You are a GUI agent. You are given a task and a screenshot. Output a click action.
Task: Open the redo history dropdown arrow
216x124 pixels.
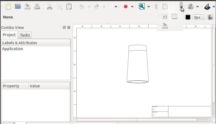coord(104,7)
